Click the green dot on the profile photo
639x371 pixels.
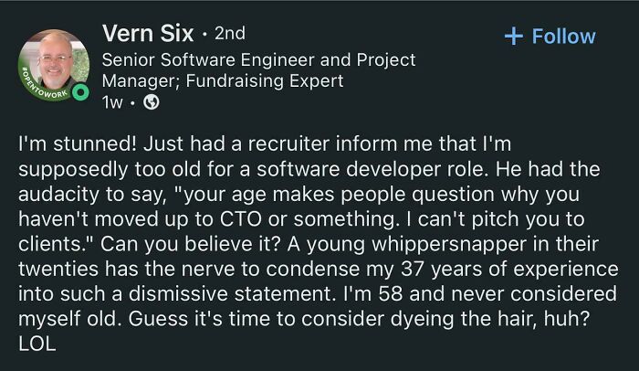pos(80,94)
